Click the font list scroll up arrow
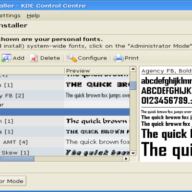 click(133, 69)
